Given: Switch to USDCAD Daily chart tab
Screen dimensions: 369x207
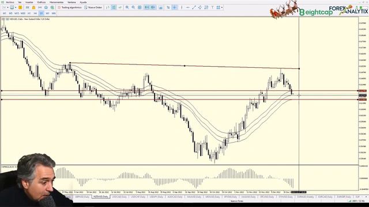Looking at the screenshot, I should click(x=119, y=197).
